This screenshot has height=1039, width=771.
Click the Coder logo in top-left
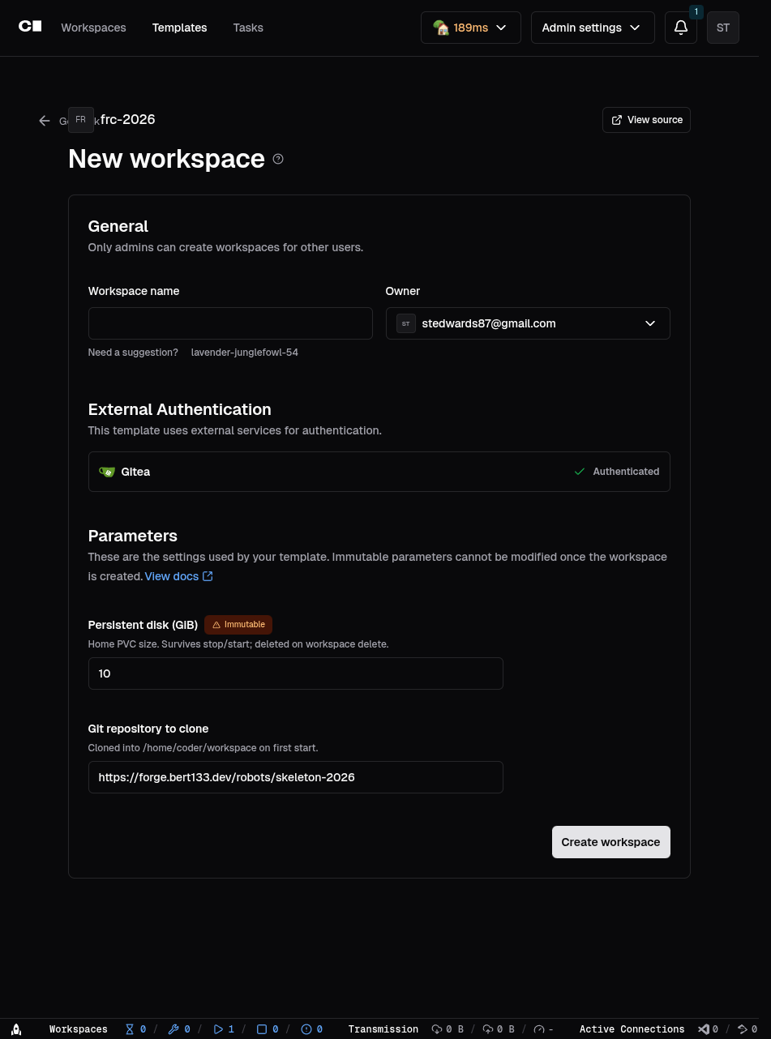click(x=30, y=27)
